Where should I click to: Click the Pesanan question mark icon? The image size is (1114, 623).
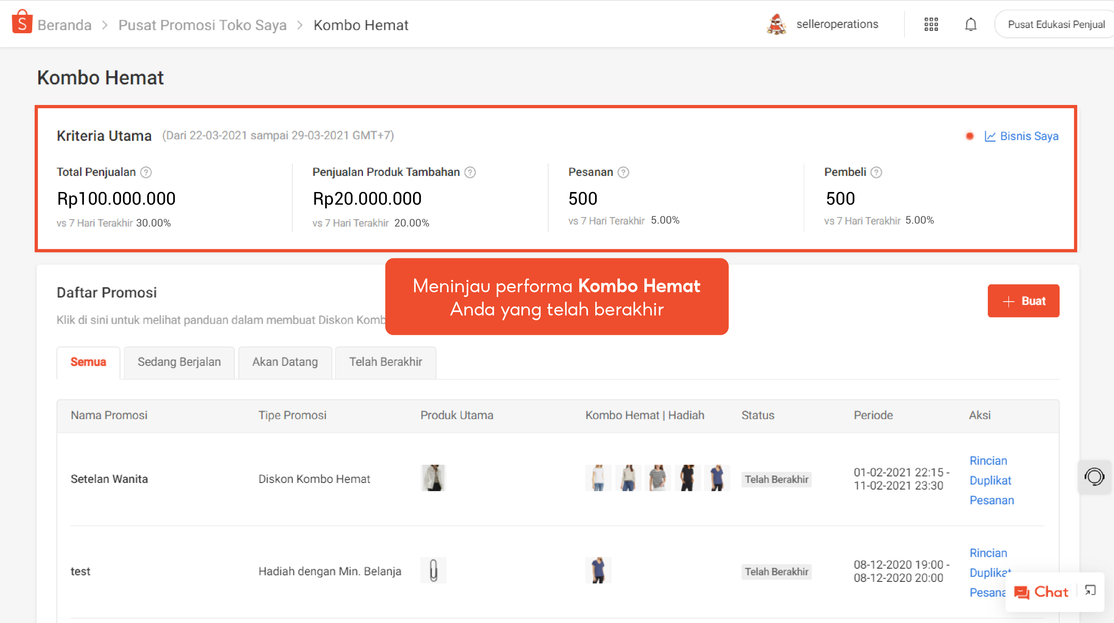click(x=623, y=172)
